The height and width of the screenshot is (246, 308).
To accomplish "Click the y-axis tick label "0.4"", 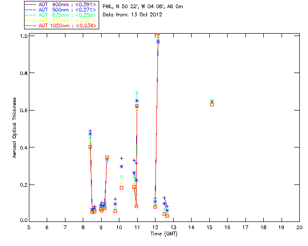I will [24, 148].
